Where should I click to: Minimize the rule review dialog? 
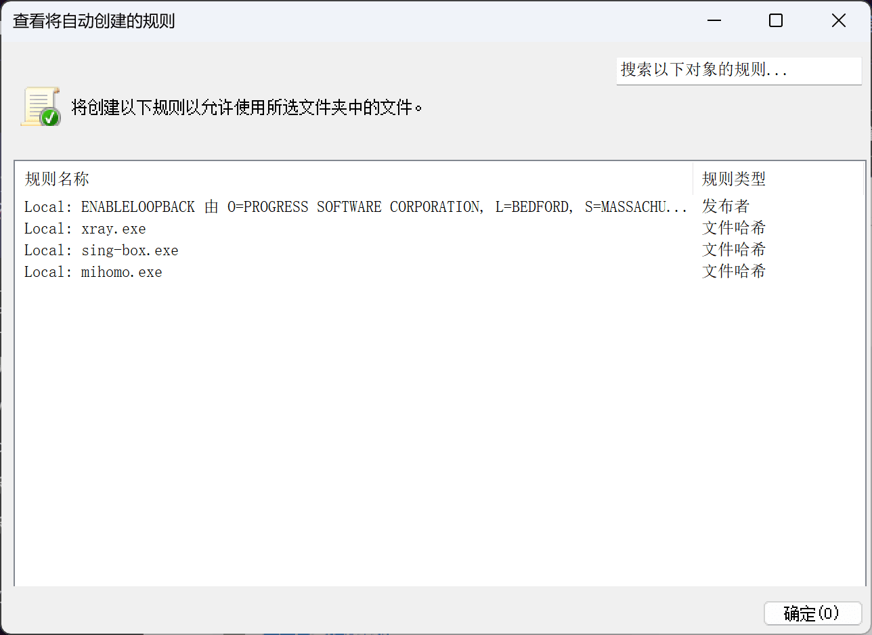click(x=713, y=21)
